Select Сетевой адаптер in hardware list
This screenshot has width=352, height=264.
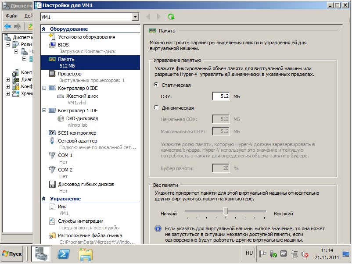point(77,141)
